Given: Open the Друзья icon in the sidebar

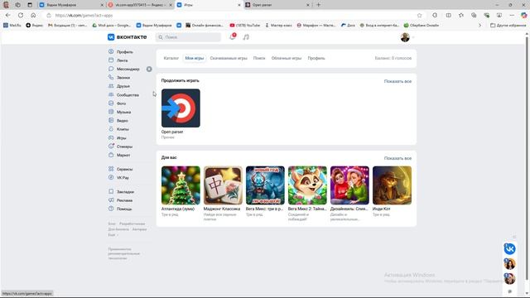Looking at the screenshot, I should 111,86.
